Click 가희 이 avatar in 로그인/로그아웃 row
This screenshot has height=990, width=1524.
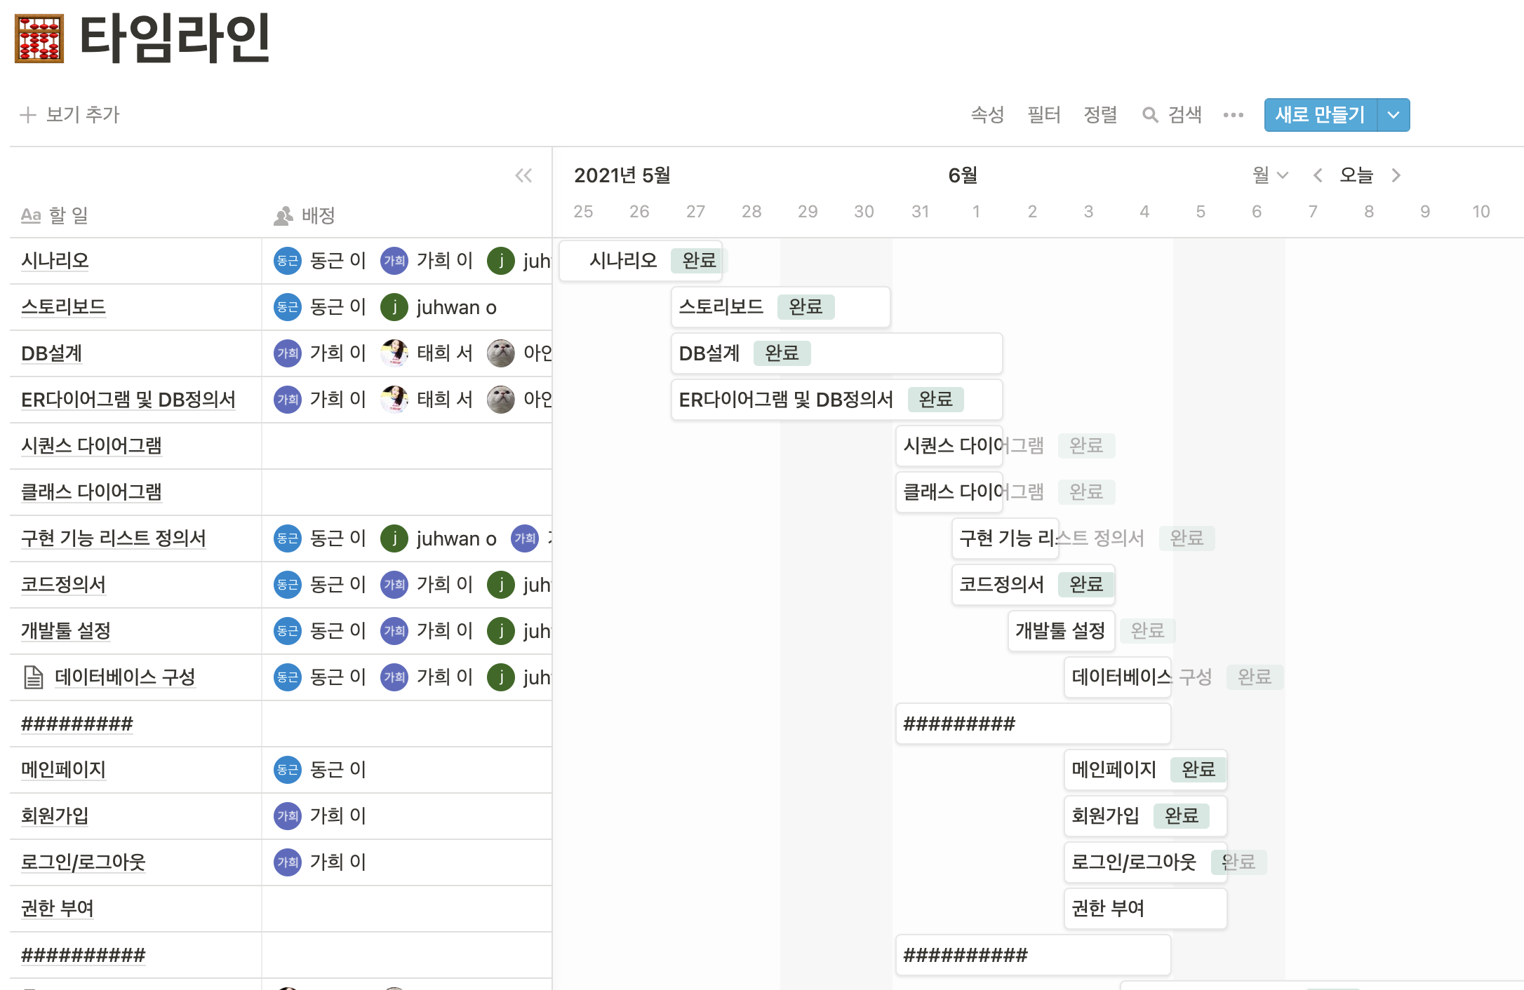(287, 862)
